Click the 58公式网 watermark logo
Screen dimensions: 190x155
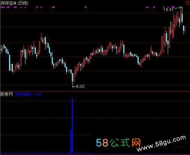[118, 142]
